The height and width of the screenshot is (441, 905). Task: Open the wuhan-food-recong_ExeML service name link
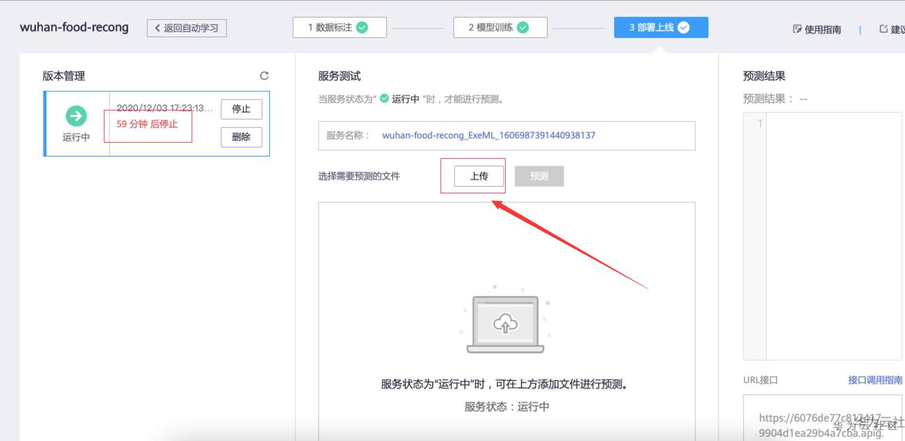(x=488, y=135)
